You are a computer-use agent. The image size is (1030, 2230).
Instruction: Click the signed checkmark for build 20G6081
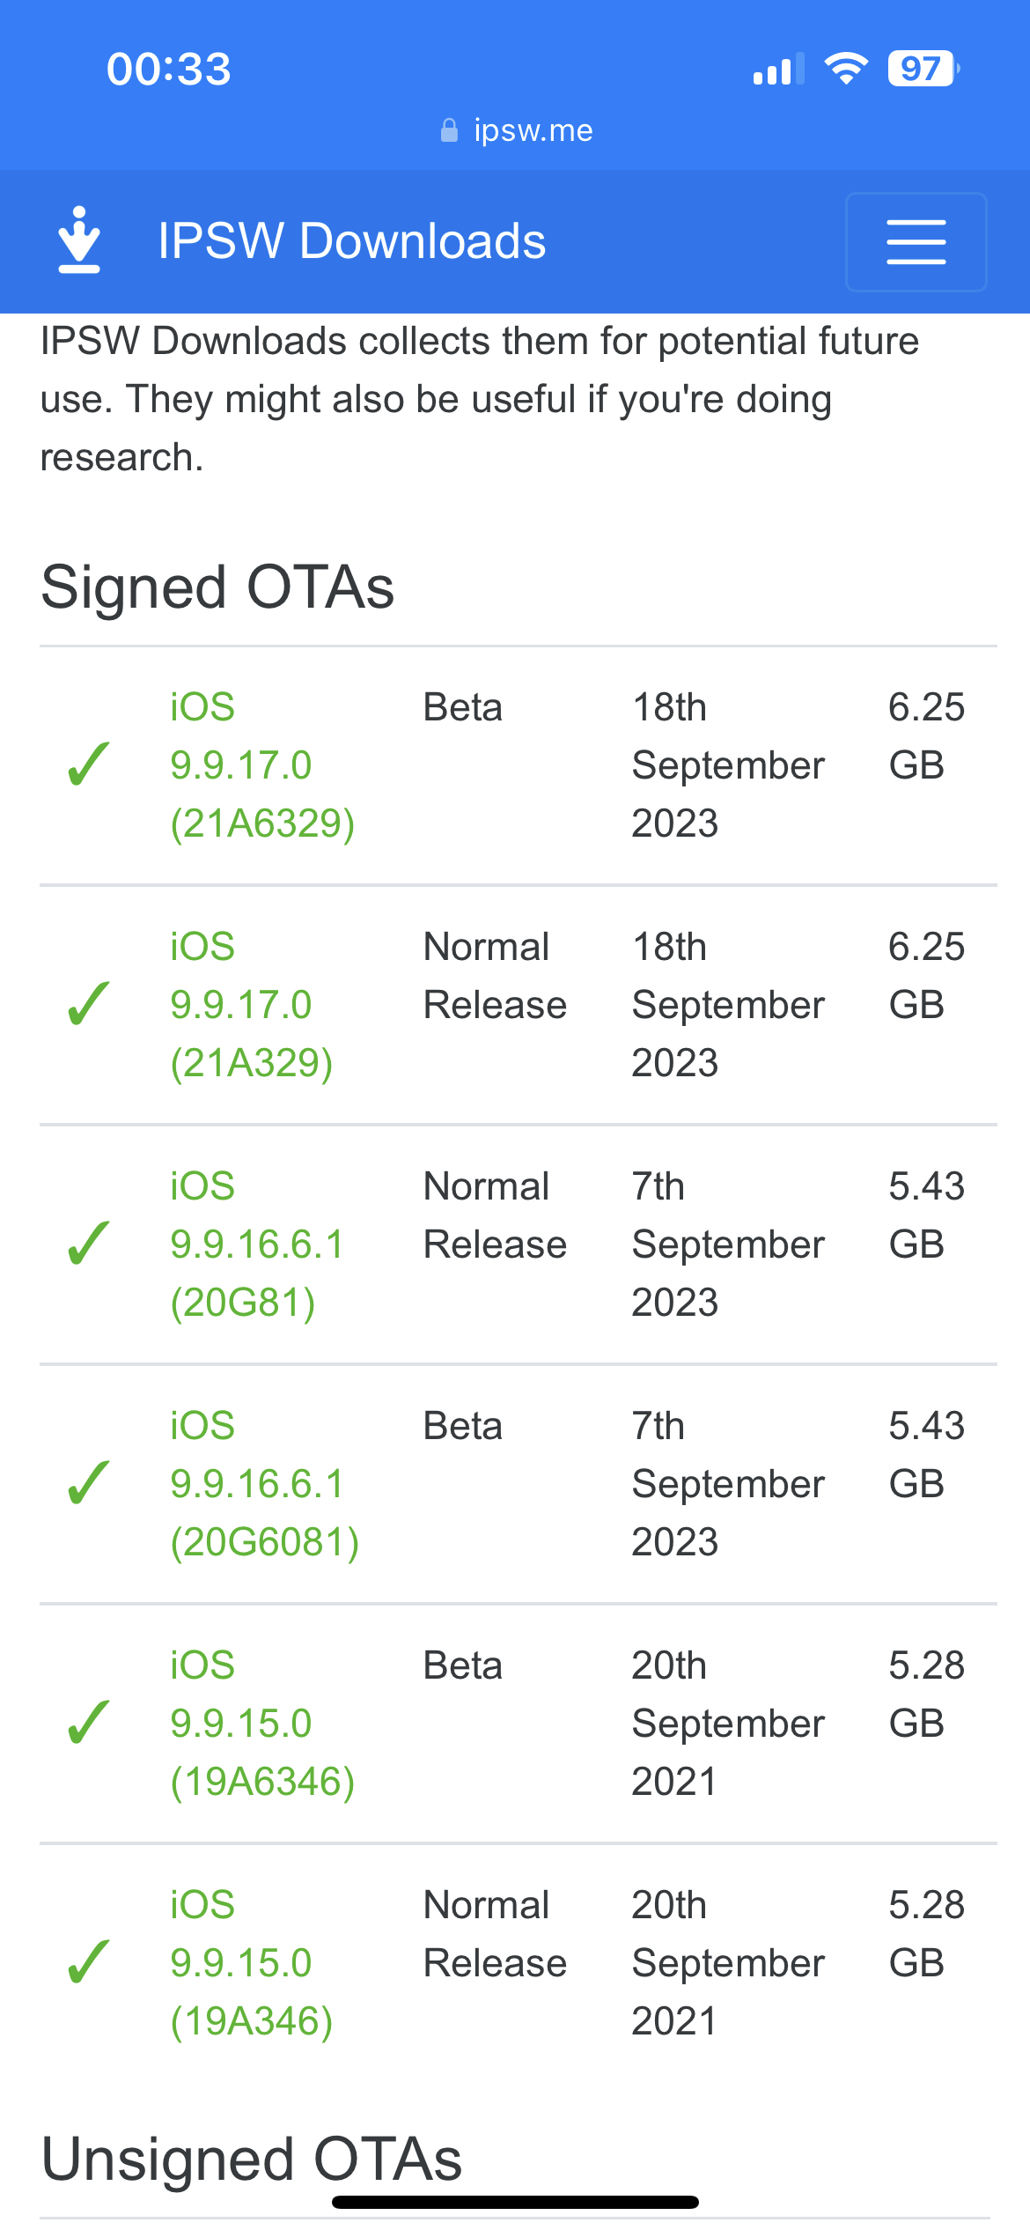[x=89, y=1483]
